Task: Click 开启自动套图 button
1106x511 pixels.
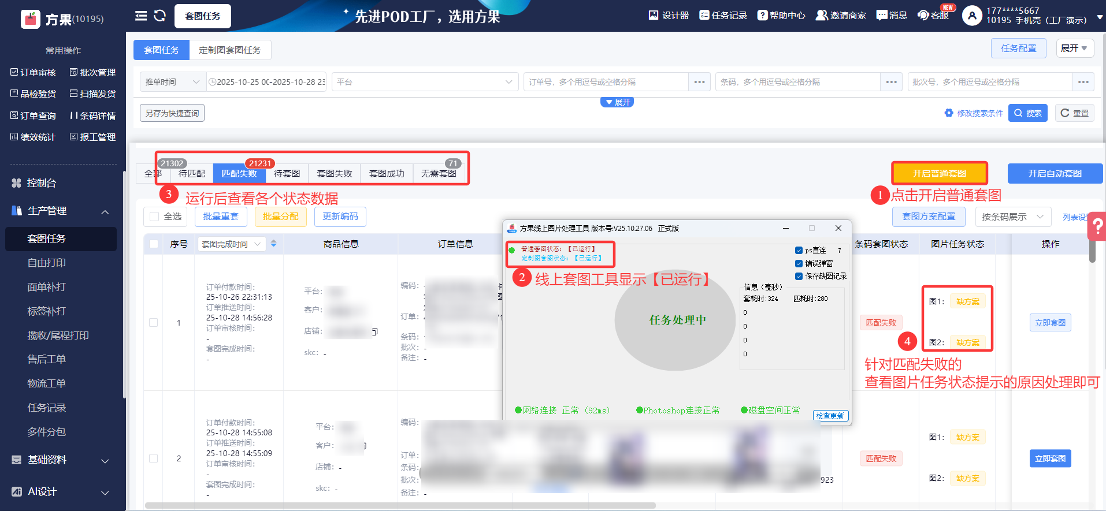Action: (1055, 173)
